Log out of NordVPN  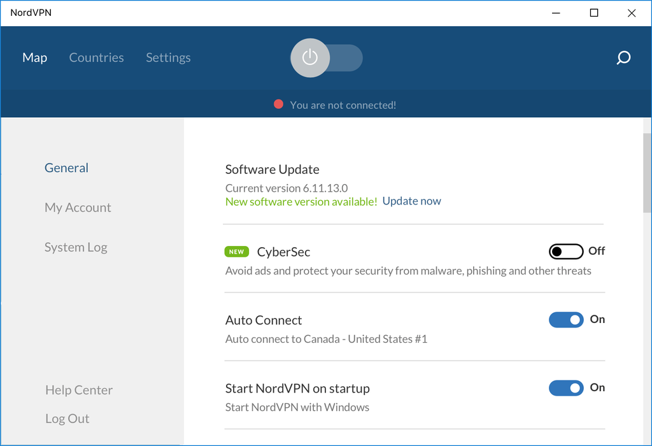pyautogui.click(x=67, y=418)
